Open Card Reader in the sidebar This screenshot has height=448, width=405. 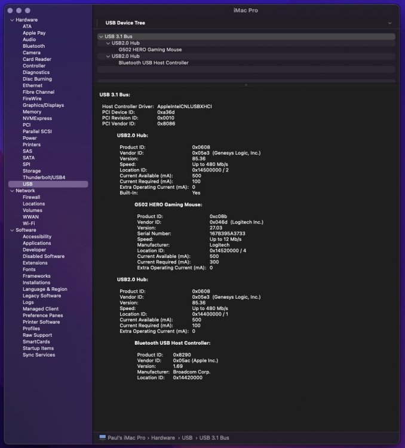point(37,59)
